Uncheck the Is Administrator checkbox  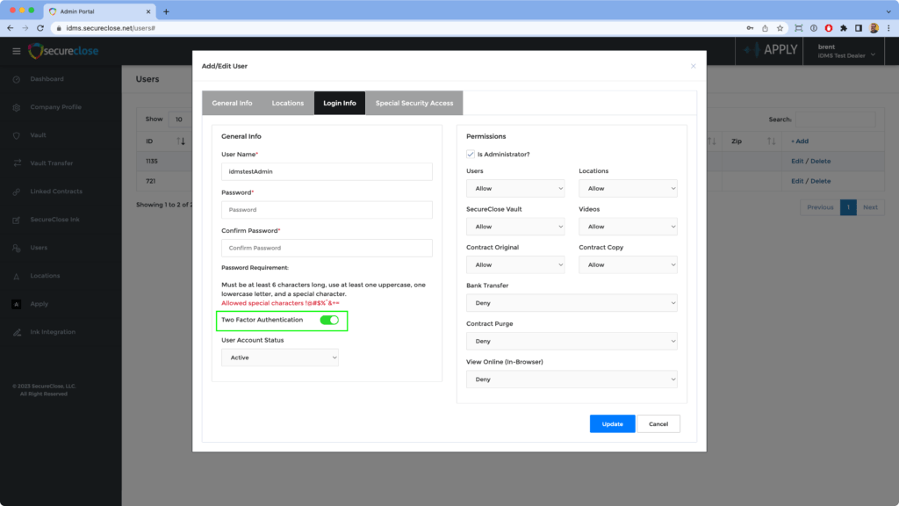click(471, 154)
